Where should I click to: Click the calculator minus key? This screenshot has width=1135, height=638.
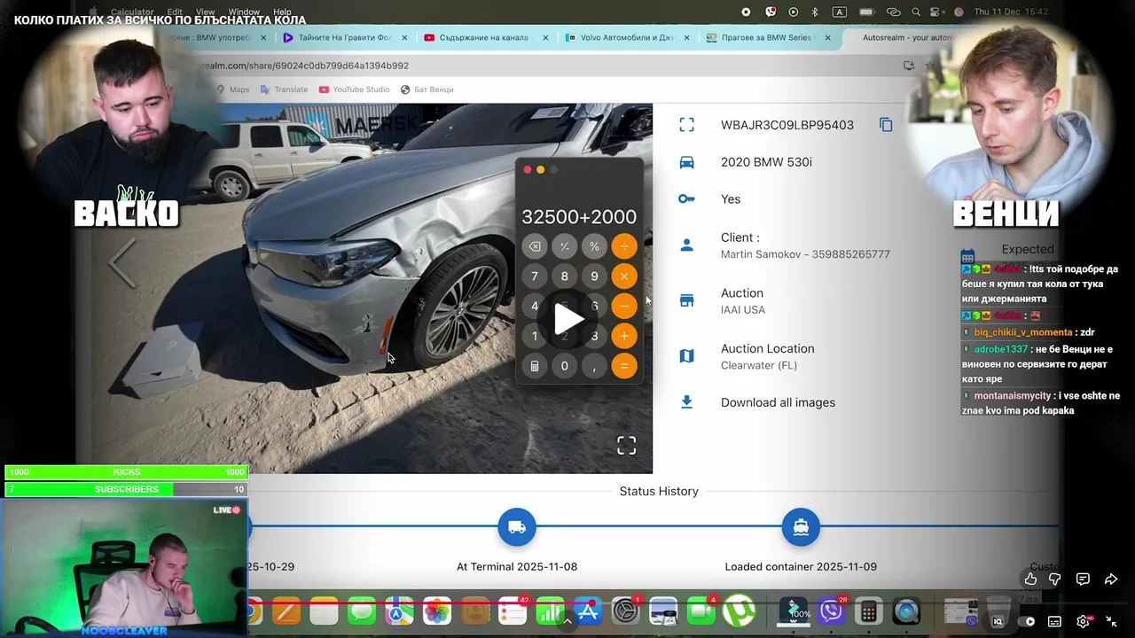(x=624, y=307)
